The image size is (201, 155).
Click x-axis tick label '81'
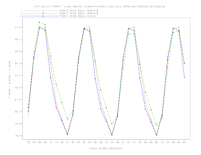pyautogui.click(x=179, y=142)
